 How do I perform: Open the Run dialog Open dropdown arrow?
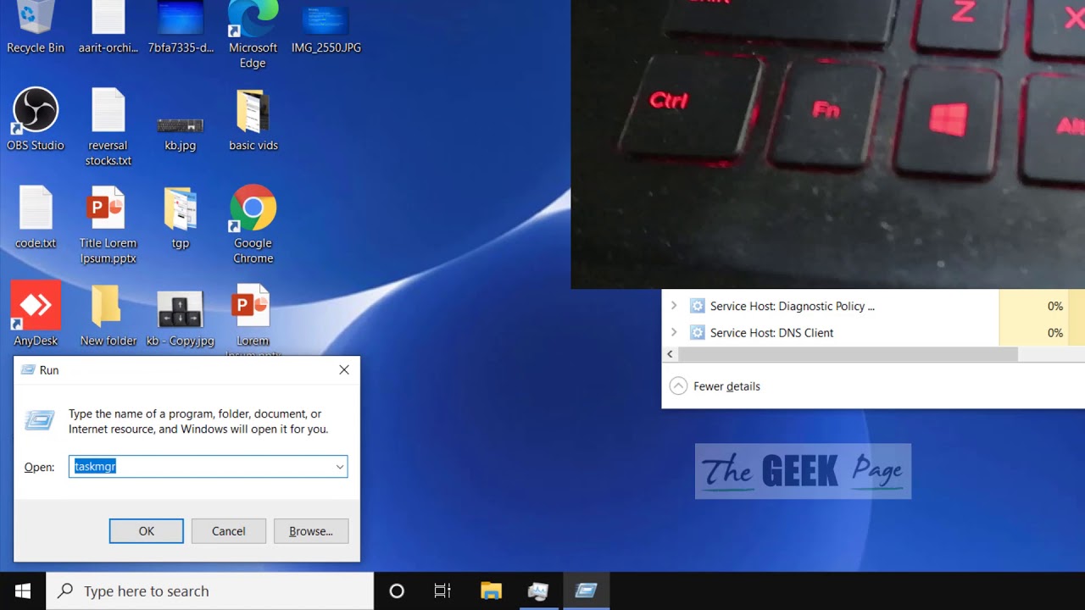(340, 467)
